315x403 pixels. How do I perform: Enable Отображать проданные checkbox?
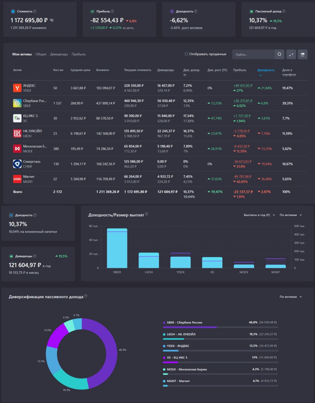coord(186,54)
